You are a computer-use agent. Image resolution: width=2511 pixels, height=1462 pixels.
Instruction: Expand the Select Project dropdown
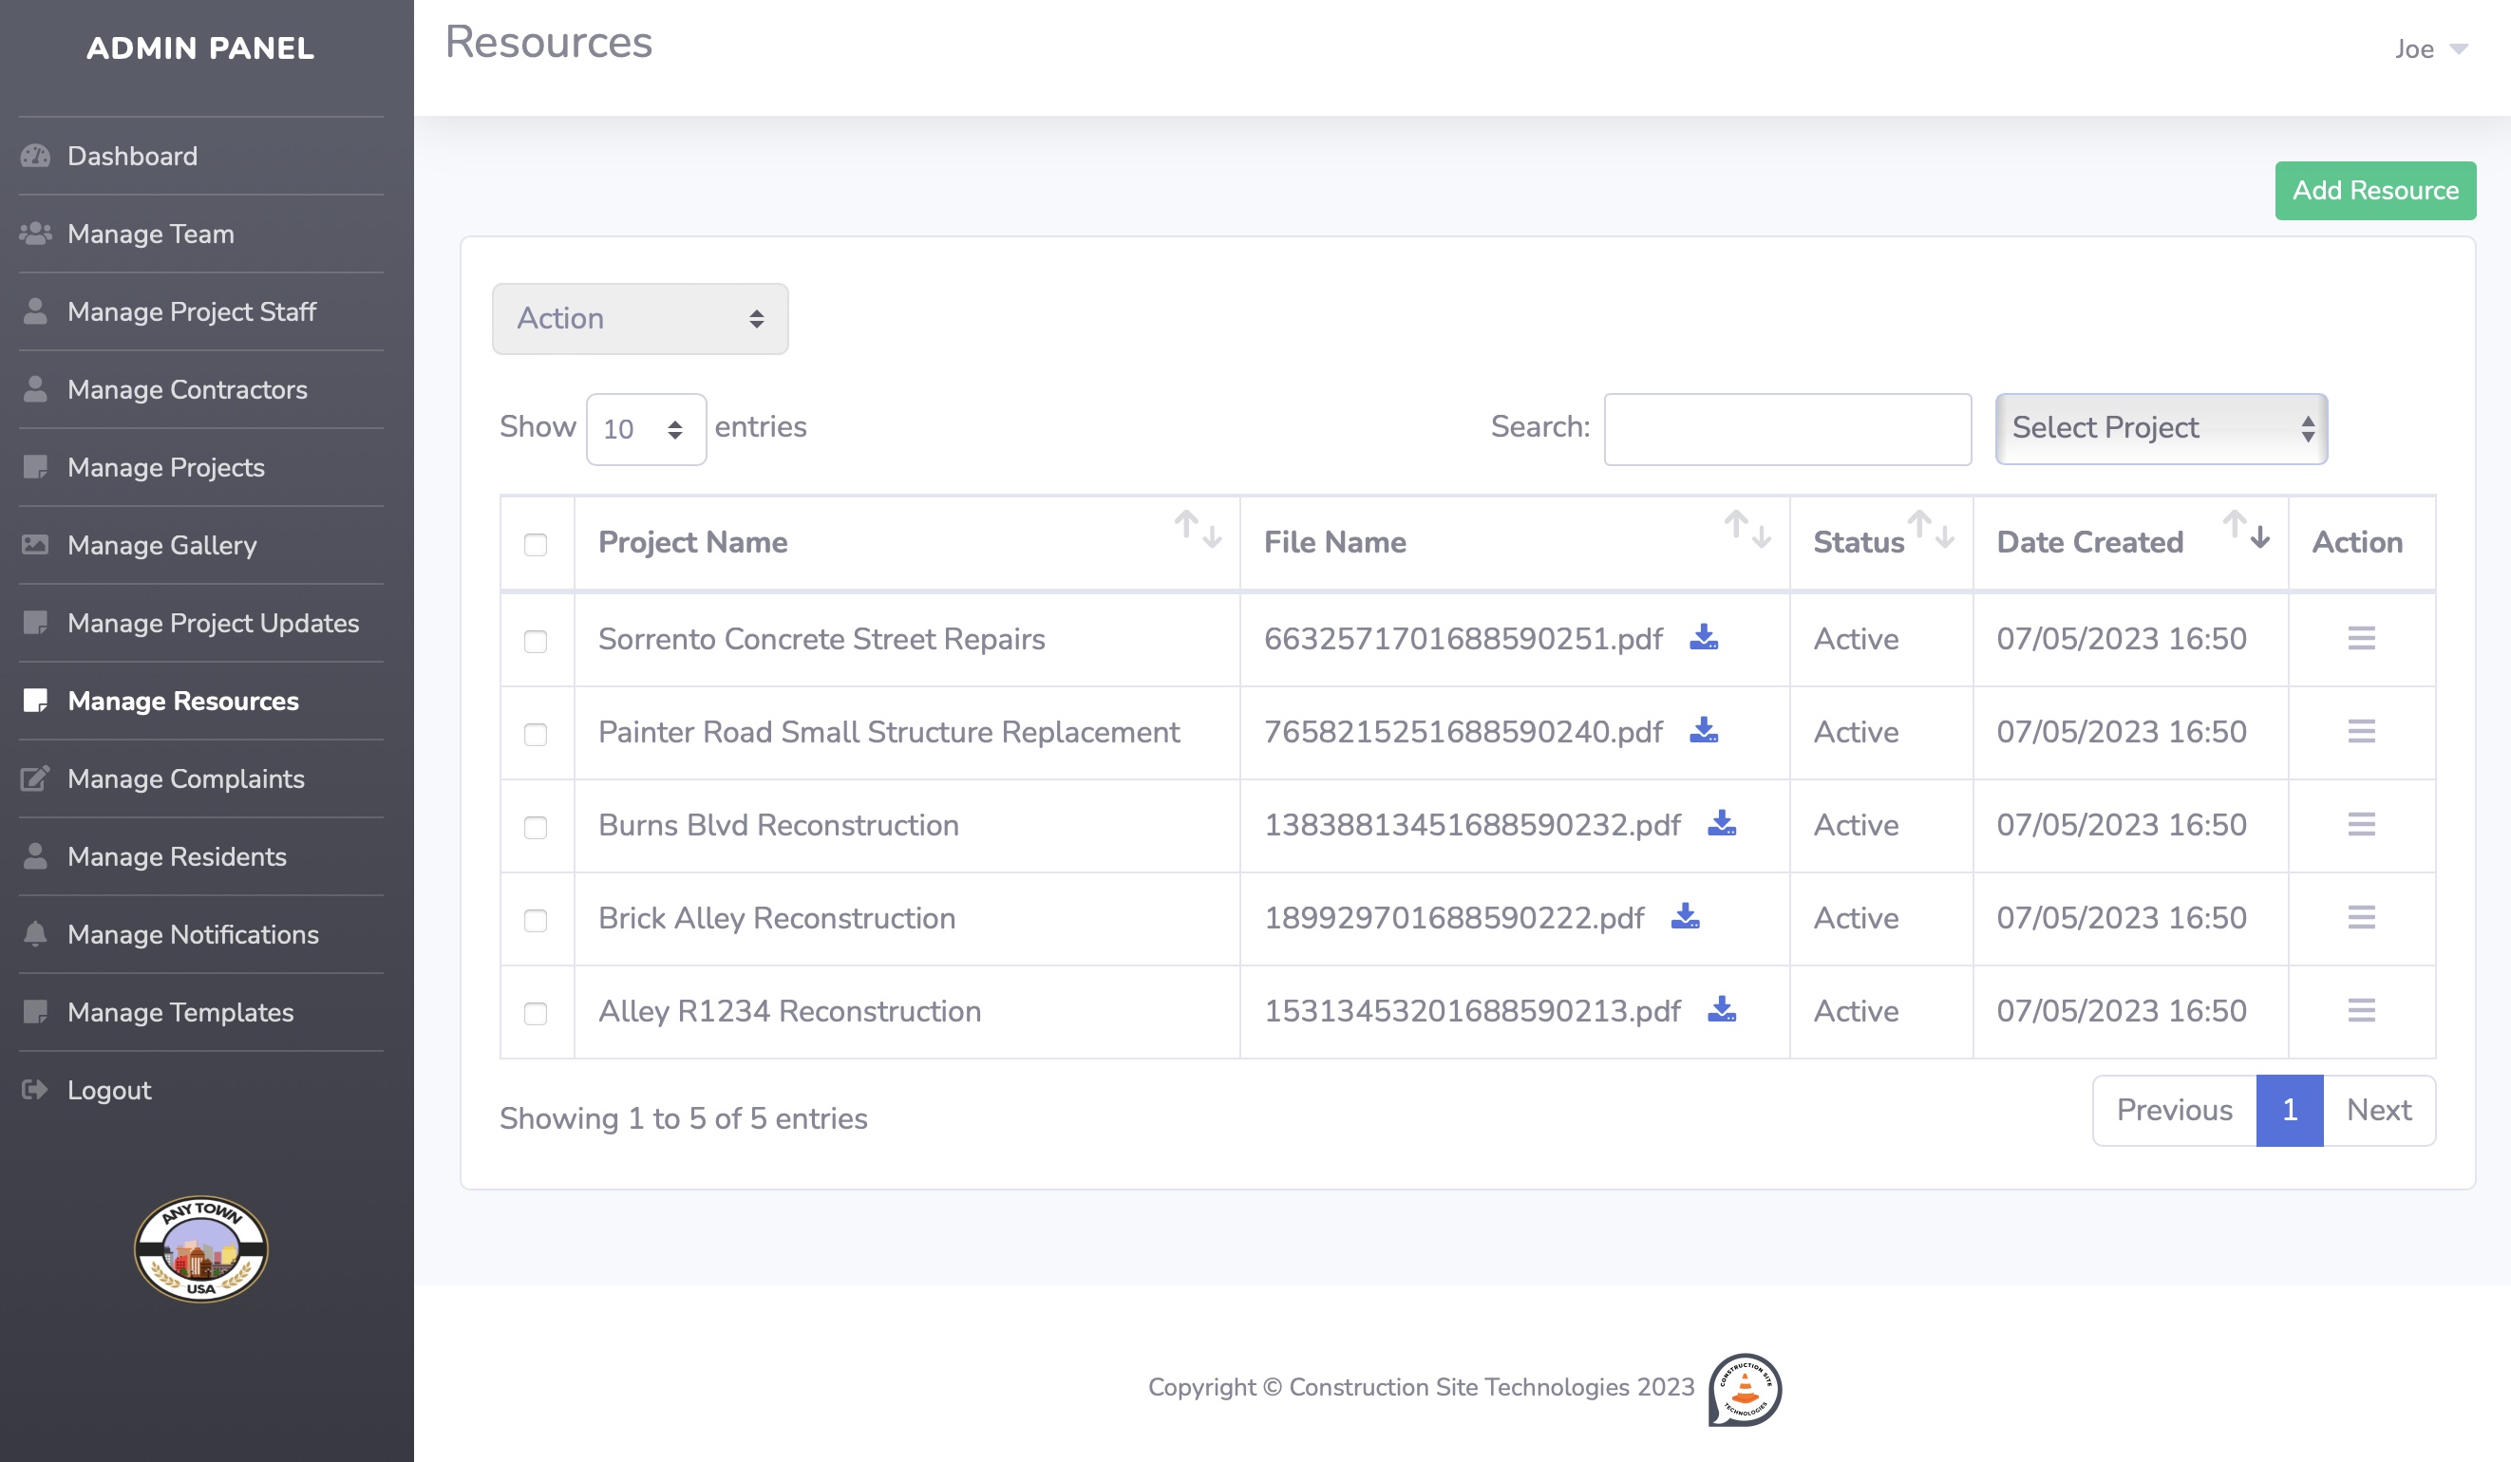(x=2161, y=428)
